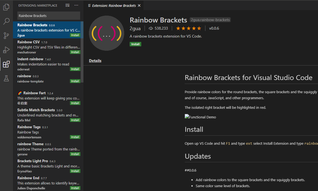The image size is (318, 191).
Task: Open the Source Control view
Action: click(6, 36)
